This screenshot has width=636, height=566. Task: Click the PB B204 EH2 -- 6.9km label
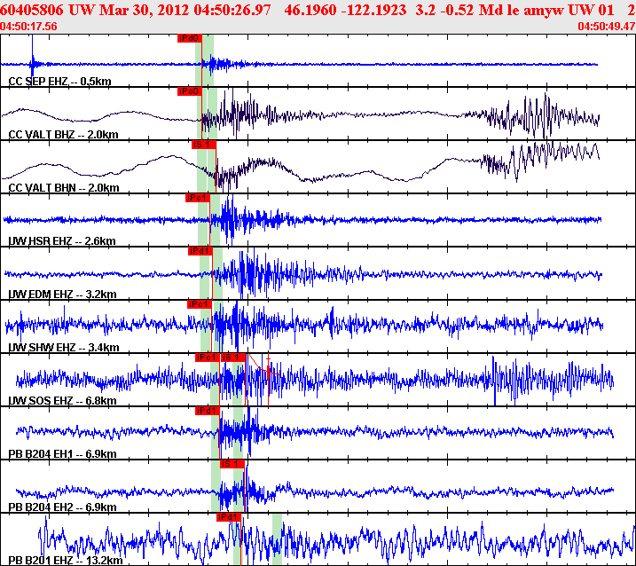point(62,507)
